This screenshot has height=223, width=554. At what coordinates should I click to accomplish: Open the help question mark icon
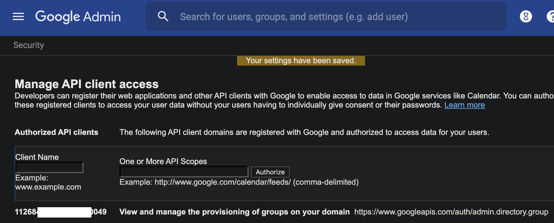pyautogui.click(x=550, y=16)
